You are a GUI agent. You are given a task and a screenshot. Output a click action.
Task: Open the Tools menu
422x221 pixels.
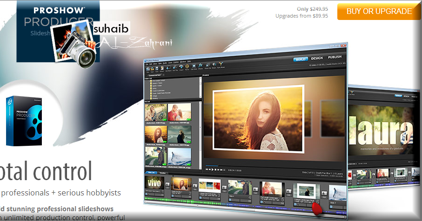pyautogui.click(x=170, y=63)
